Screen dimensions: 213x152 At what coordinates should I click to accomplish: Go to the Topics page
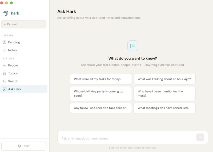coord(24,73)
